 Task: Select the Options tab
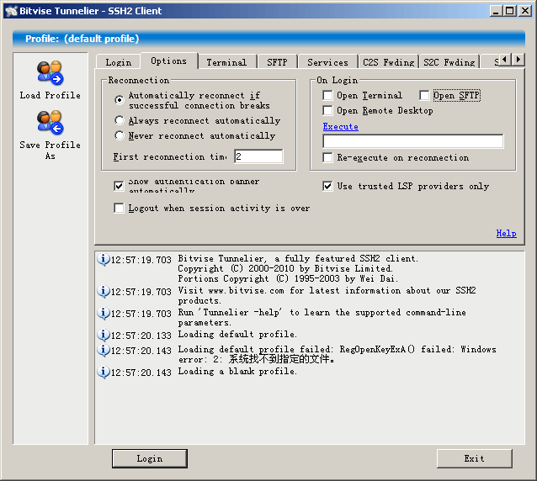click(x=169, y=61)
